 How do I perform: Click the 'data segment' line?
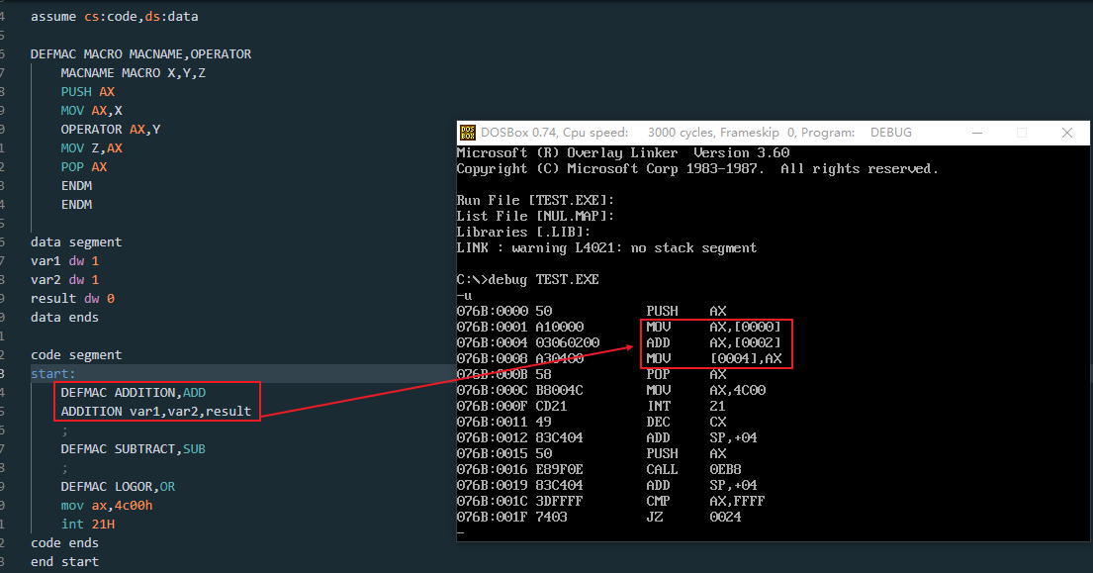pyautogui.click(x=76, y=241)
